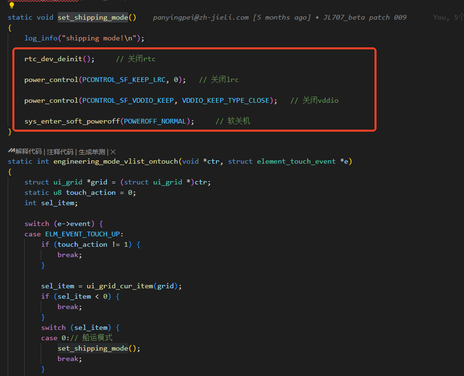Click set_shipping_mode in the function definition line
Image resolution: width=464 pixels, height=376 pixels.
[x=93, y=17]
